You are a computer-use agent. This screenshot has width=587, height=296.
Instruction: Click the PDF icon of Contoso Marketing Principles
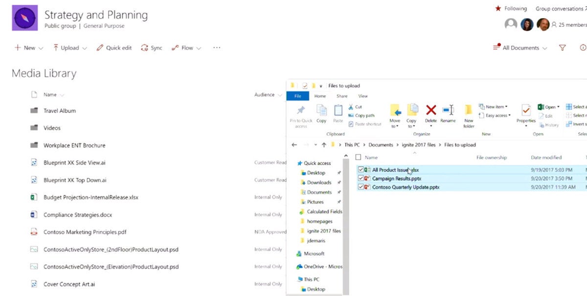click(x=34, y=232)
